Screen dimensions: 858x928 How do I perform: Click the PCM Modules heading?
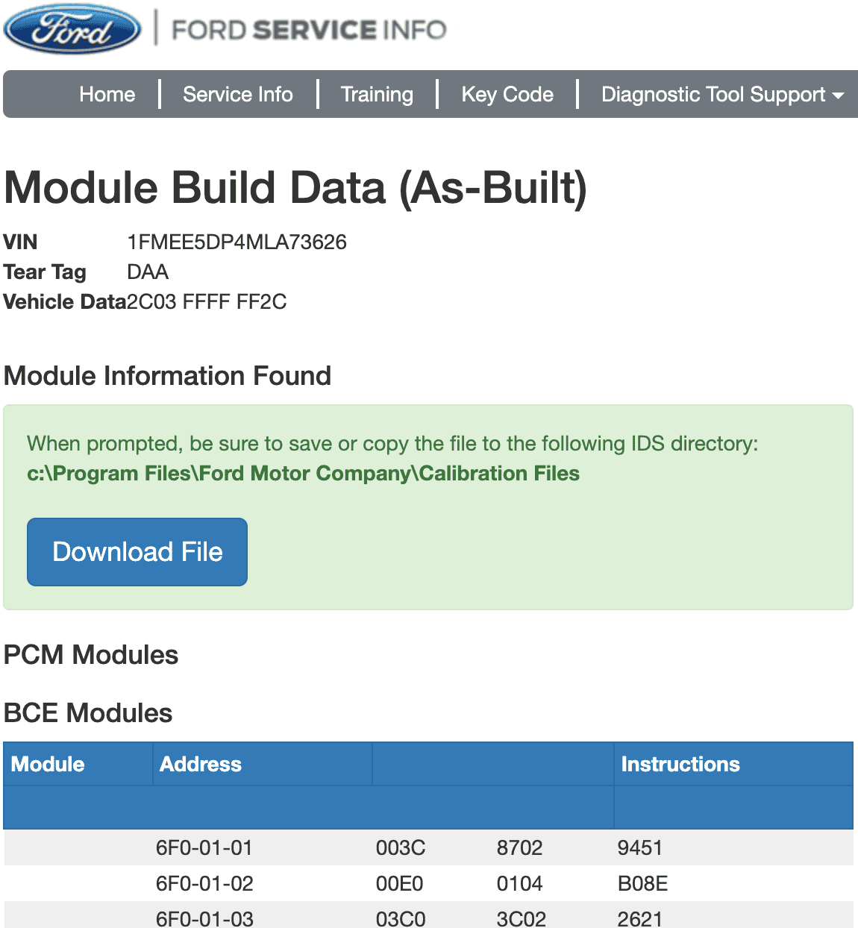[x=91, y=655]
